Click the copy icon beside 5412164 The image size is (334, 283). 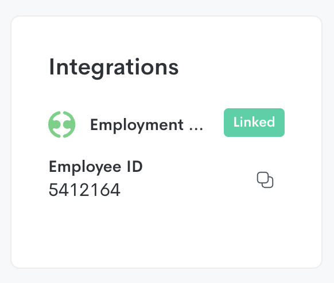[x=265, y=180]
